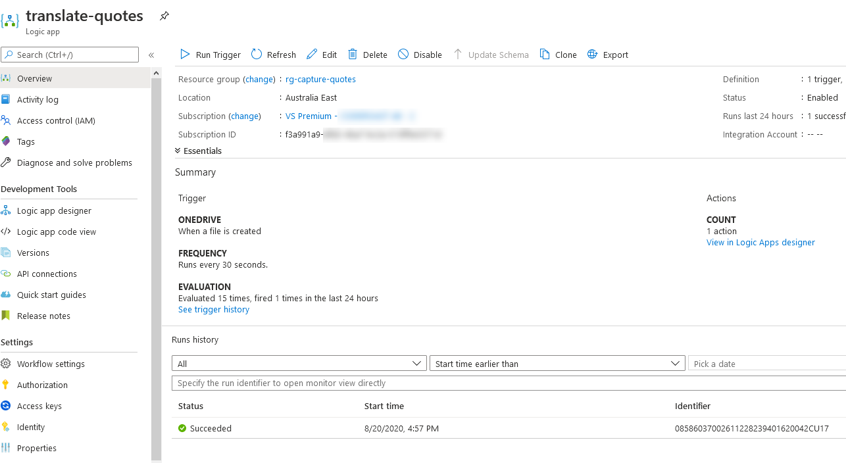The height and width of the screenshot is (463, 846).
Task: Open rg-capture-quotes resource group link
Action: point(320,79)
